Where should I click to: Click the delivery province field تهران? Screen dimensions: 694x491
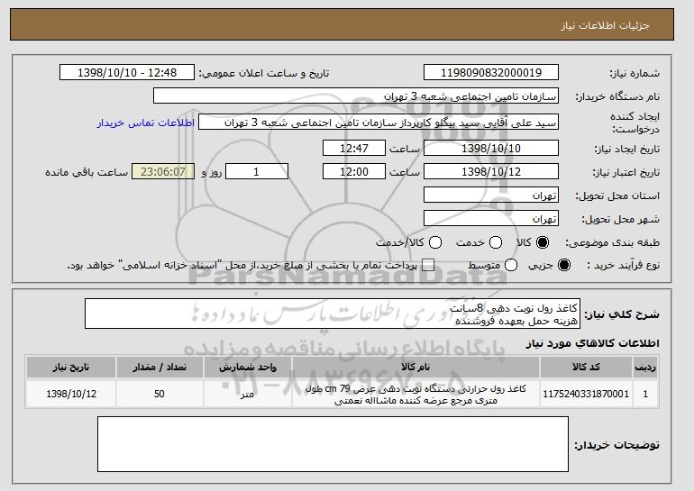click(x=491, y=195)
